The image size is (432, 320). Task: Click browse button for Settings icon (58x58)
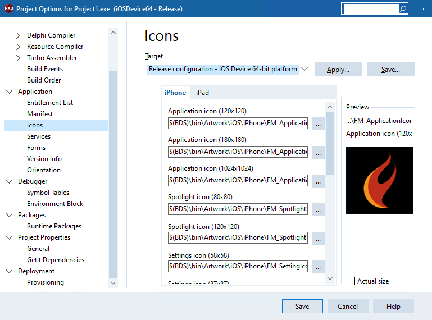click(x=318, y=267)
